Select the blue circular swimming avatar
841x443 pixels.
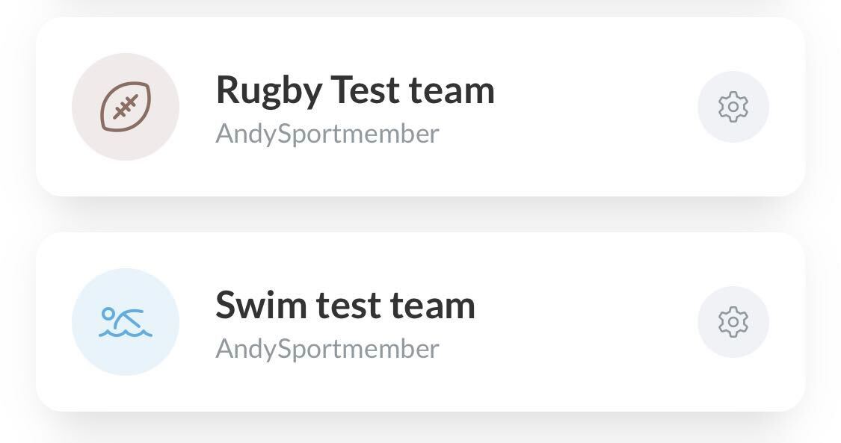126,322
